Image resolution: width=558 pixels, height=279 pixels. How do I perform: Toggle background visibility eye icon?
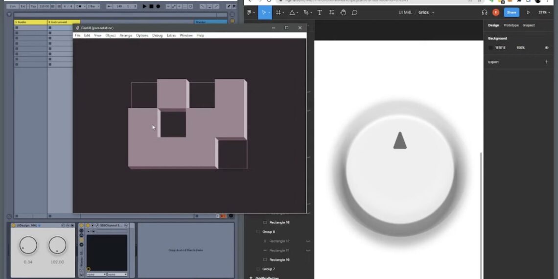point(546,47)
